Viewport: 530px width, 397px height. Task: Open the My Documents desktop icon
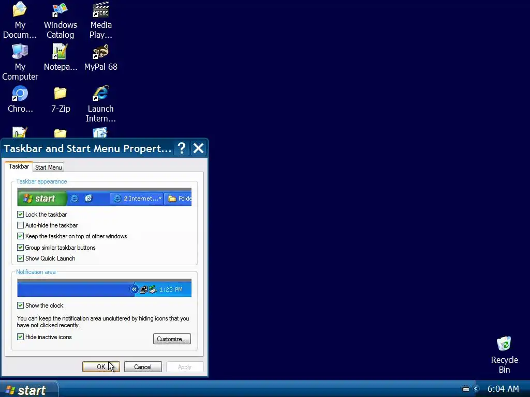pos(20,20)
